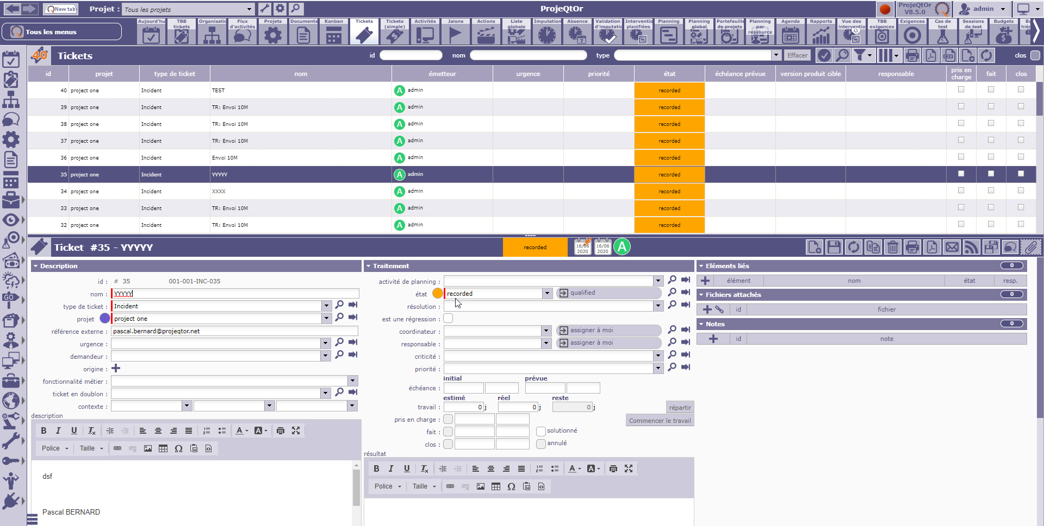
Task: Delete the ticket using the trash icon
Action: coord(892,248)
